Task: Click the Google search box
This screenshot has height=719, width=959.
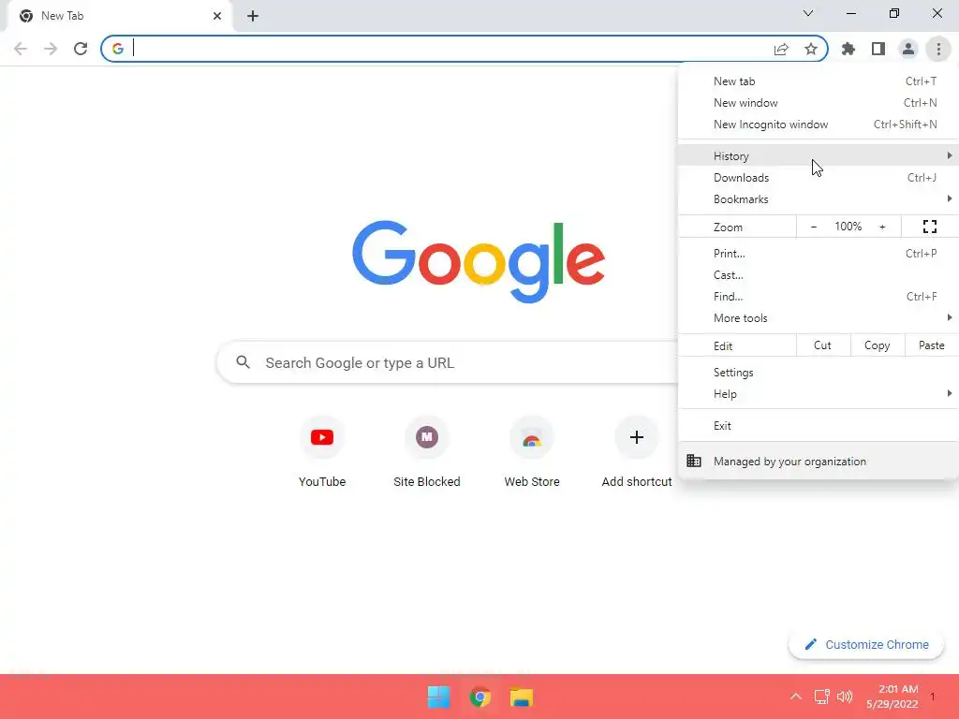Action: tap(448, 362)
